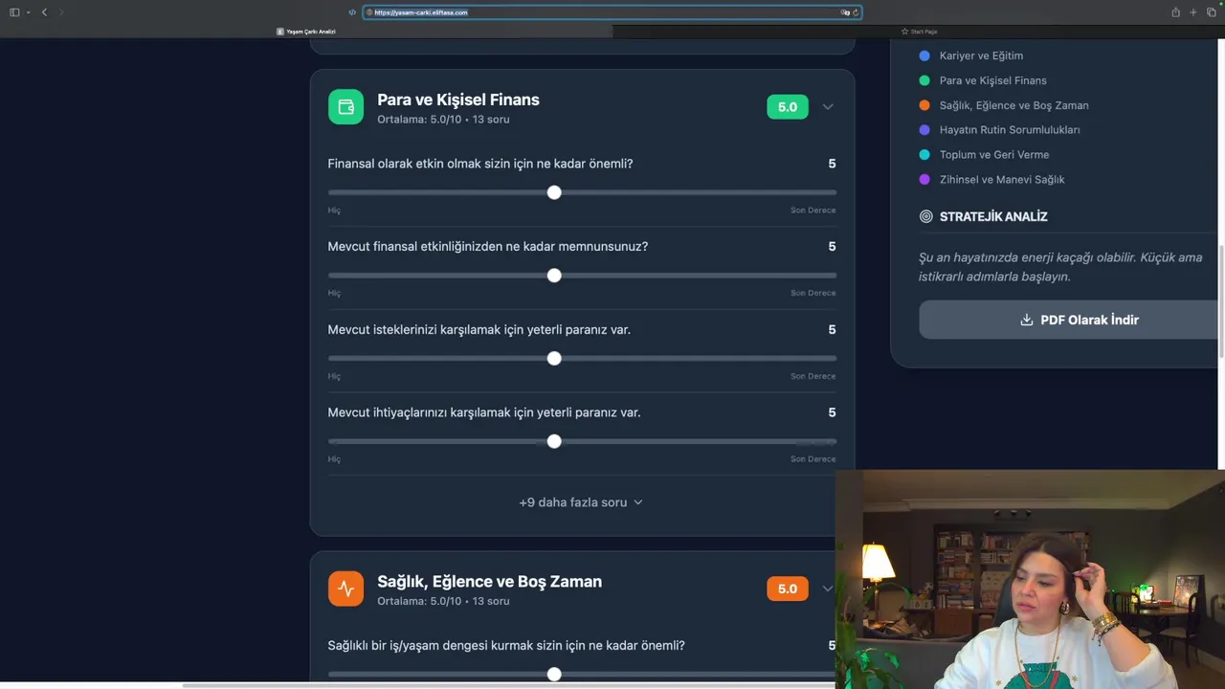Go forward with the browser forward arrow
The height and width of the screenshot is (689, 1225).
[x=61, y=12]
